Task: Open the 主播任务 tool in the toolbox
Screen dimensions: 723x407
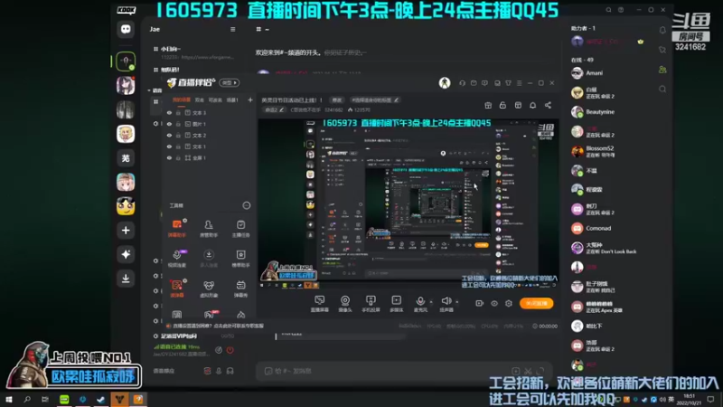Action: coord(240,228)
